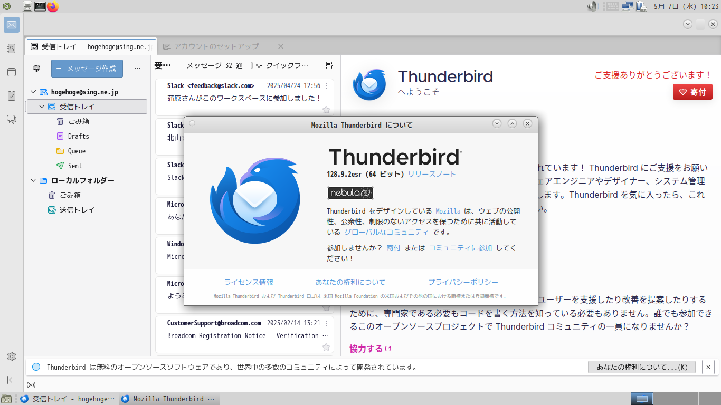Collapse the 受信トレイ folder chevron
This screenshot has height=405, width=721.
tap(42, 107)
